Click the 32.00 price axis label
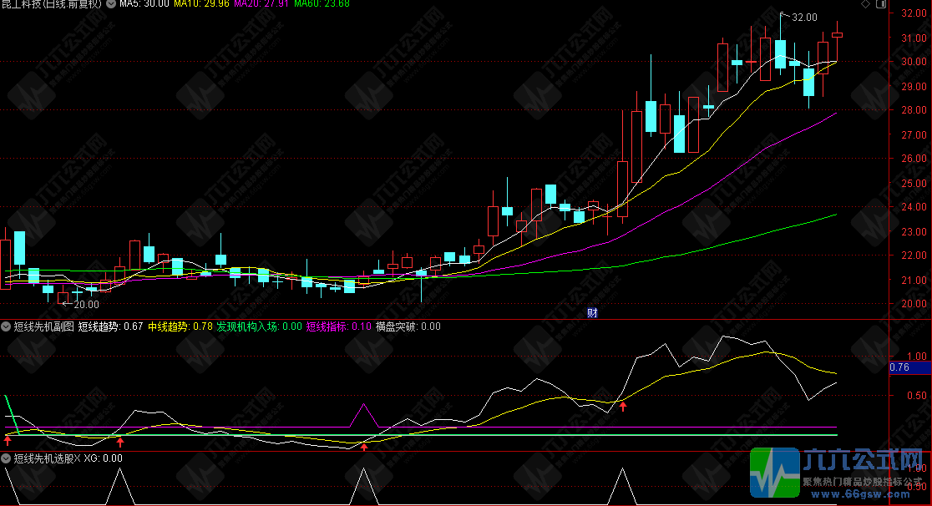 tap(914, 13)
